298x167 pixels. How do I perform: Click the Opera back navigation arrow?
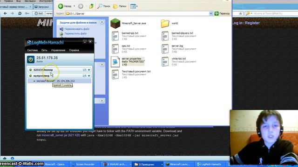coord(5,13)
